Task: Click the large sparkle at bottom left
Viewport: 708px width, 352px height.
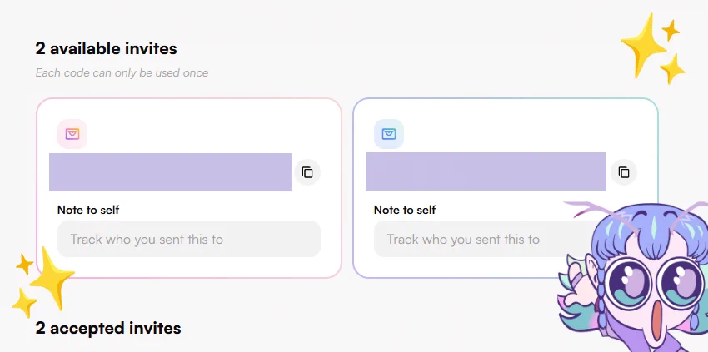Action: [x=51, y=278]
